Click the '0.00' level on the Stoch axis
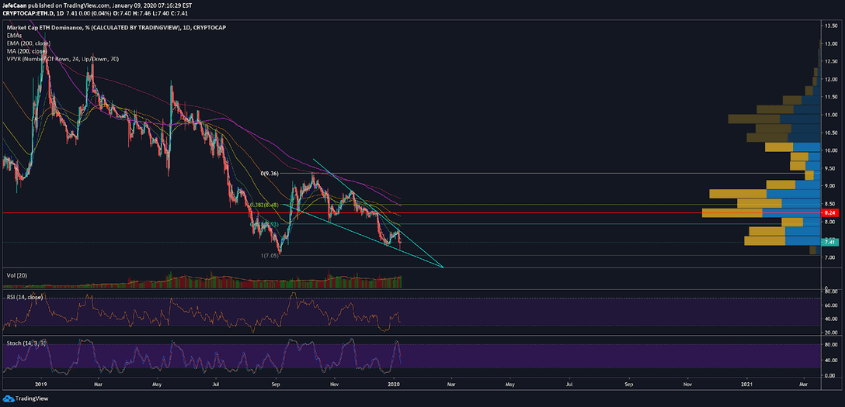The height and width of the screenshot is (407, 845). (x=830, y=375)
